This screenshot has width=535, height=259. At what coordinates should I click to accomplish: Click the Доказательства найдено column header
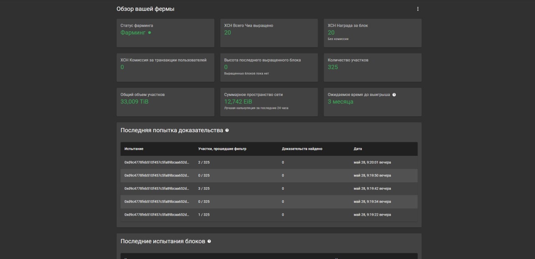(302, 149)
